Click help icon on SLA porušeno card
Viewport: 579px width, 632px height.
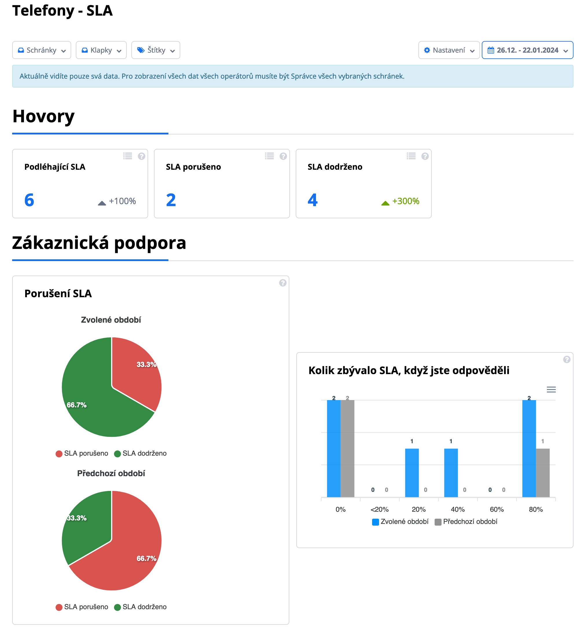283,156
